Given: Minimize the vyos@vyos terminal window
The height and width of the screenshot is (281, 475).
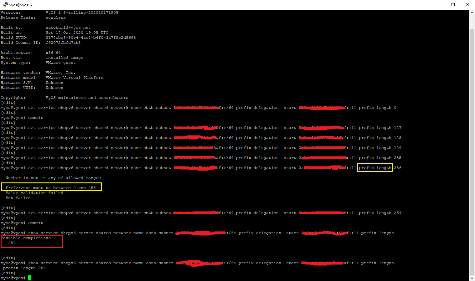Looking at the screenshot, I should click(x=439, y=5).
